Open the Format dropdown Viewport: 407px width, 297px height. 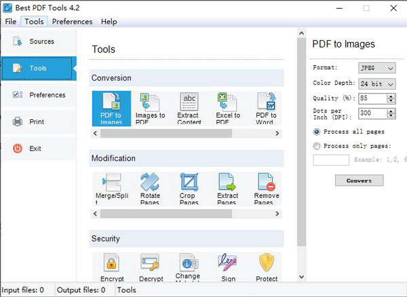[x=377, y=68]
